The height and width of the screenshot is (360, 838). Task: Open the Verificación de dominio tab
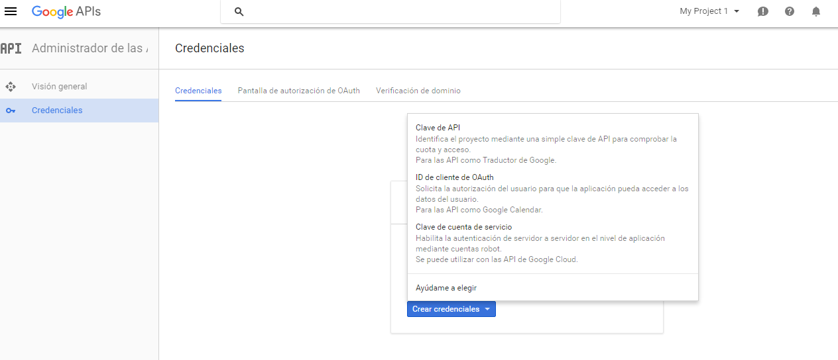coord(418,91)
